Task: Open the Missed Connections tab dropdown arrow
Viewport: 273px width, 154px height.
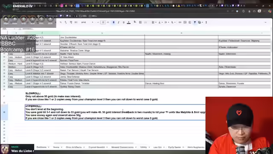Action: click(x=136, y=147)
